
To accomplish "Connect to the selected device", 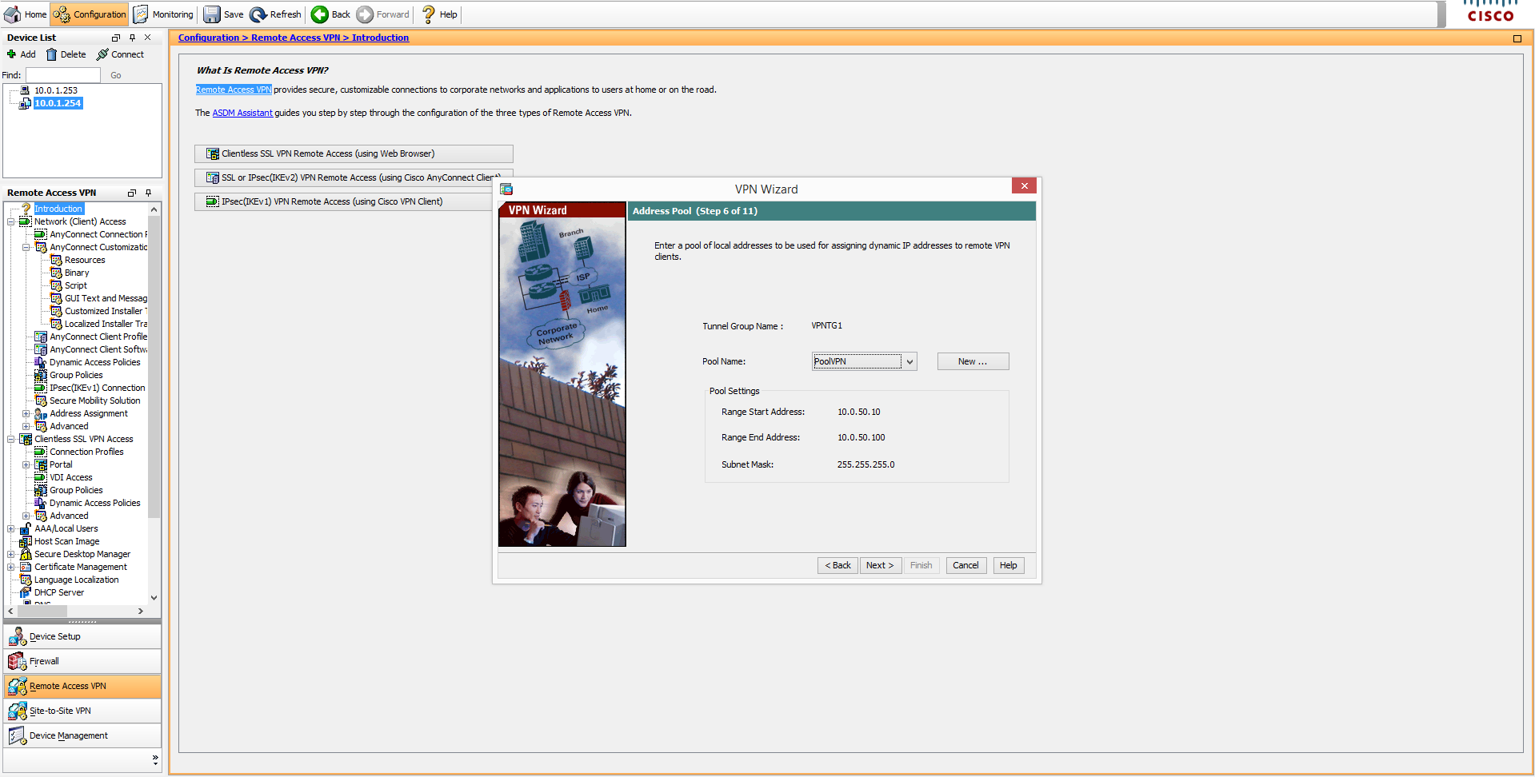I will pos(120,54).
